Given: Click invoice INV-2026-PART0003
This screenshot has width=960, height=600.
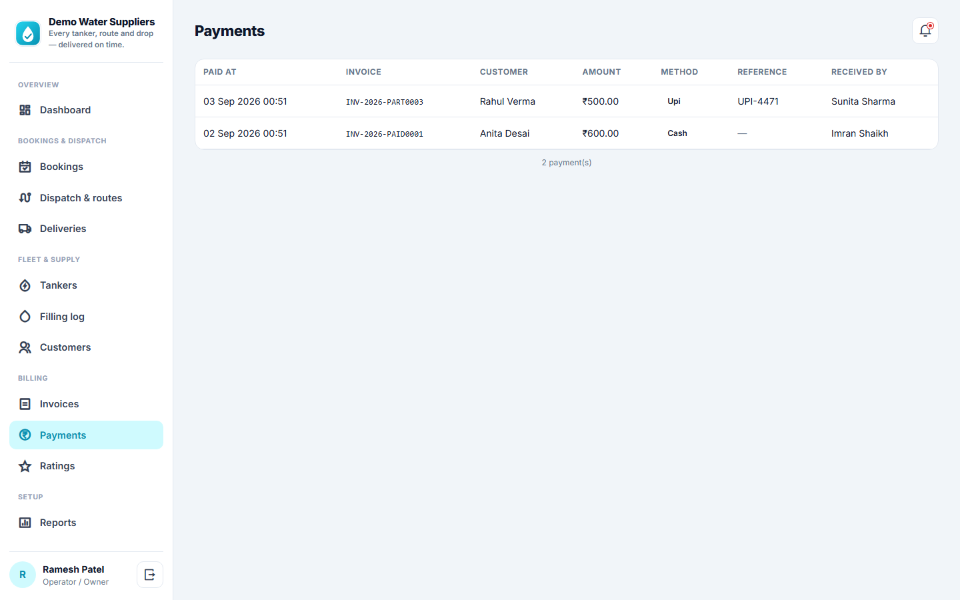Looking at the screenshot, I should click(385, 102).
